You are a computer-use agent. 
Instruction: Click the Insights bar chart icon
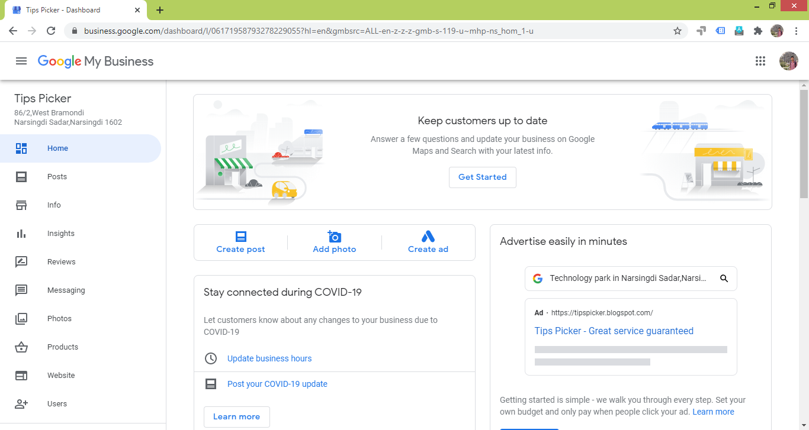point(21,234)
